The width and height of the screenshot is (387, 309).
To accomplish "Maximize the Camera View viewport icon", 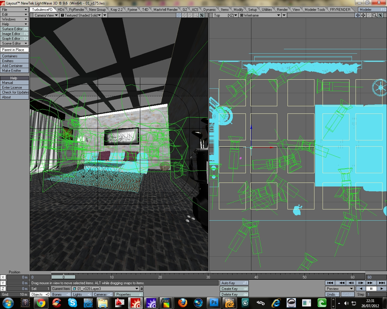I will [x=202, y=15].
